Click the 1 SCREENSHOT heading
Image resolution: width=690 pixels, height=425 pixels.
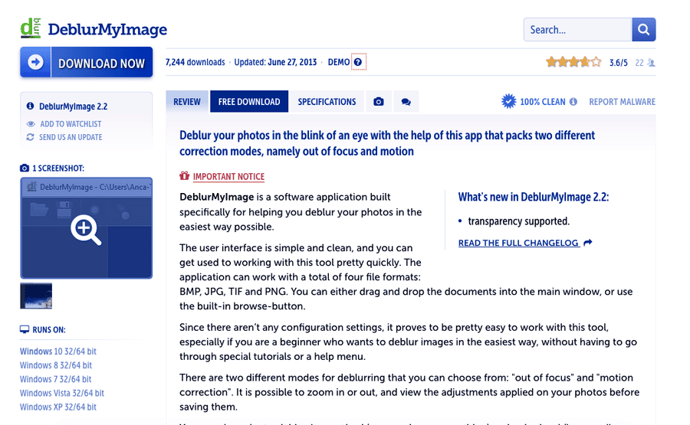[x=58, y=168]
